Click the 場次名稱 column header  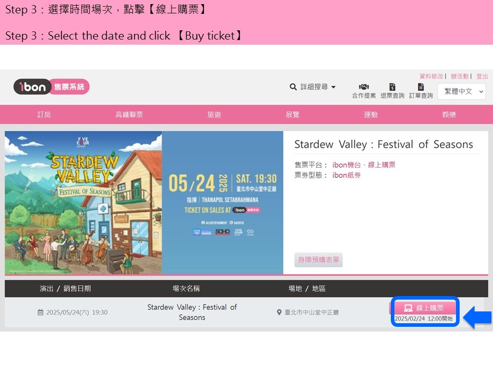pyautogui.click(x=186, y=288)
